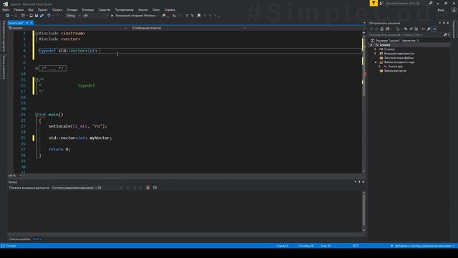Start the local Windows debugger
The width and height of the screenshot is (458, 258).
point(133,16)
